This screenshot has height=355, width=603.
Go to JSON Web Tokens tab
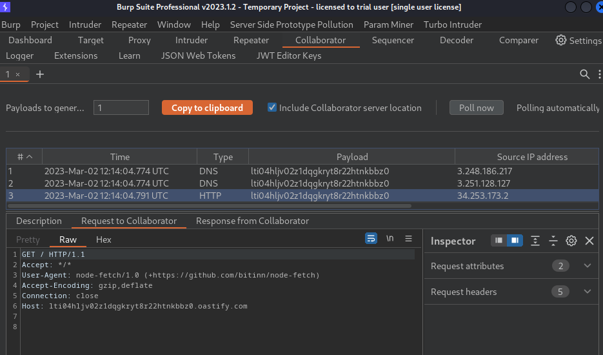(x=198, y=56)
